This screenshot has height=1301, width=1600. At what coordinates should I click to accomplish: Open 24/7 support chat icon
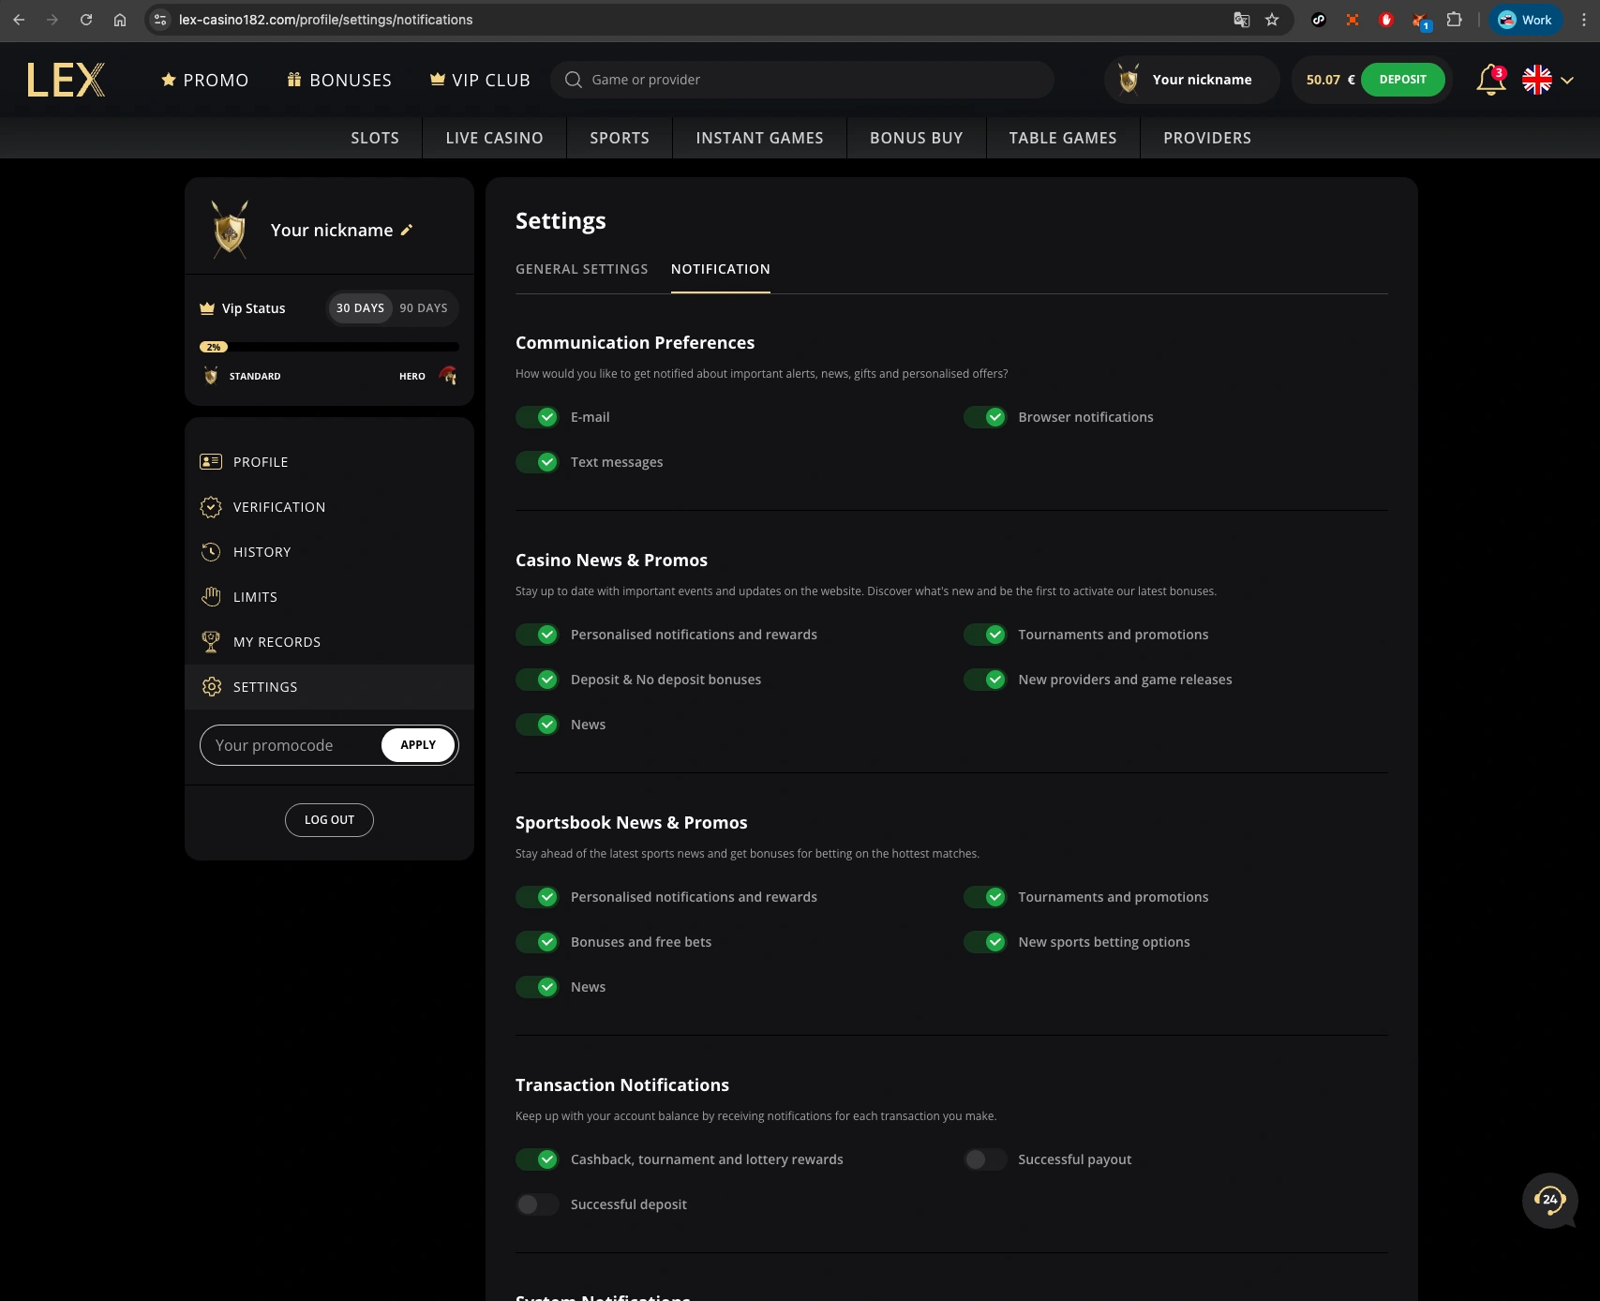pyautogui.click(x=1550, y=1200)
